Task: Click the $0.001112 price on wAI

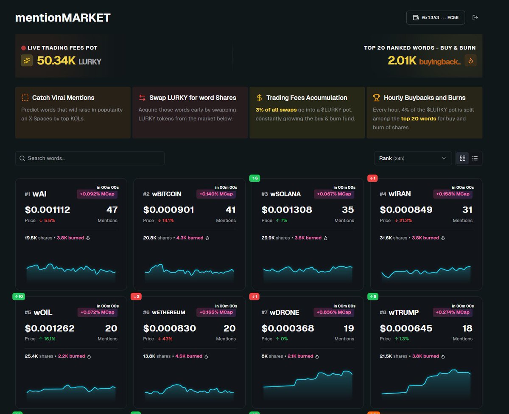Action: coord(48,210)
